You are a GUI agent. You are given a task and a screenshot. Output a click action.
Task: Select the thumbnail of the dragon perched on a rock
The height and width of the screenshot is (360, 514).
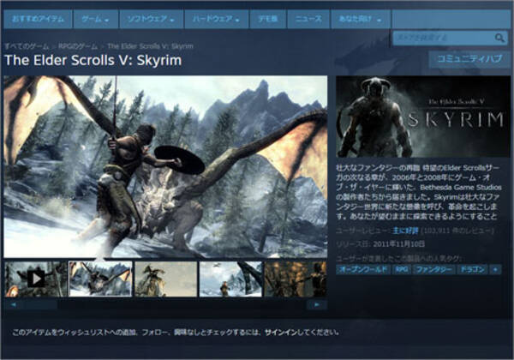click(x=166, y=279)
